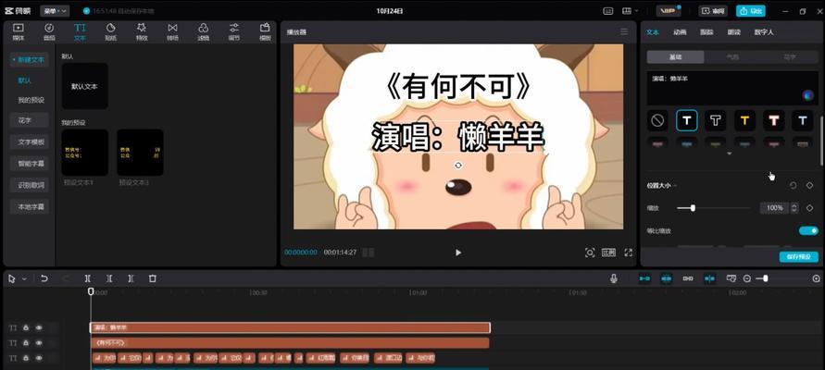Hide the 《有何不可》 text track with eye icon
Viewport: 825px width, 370px height.
pyautogui.click(x=38, y=342)
